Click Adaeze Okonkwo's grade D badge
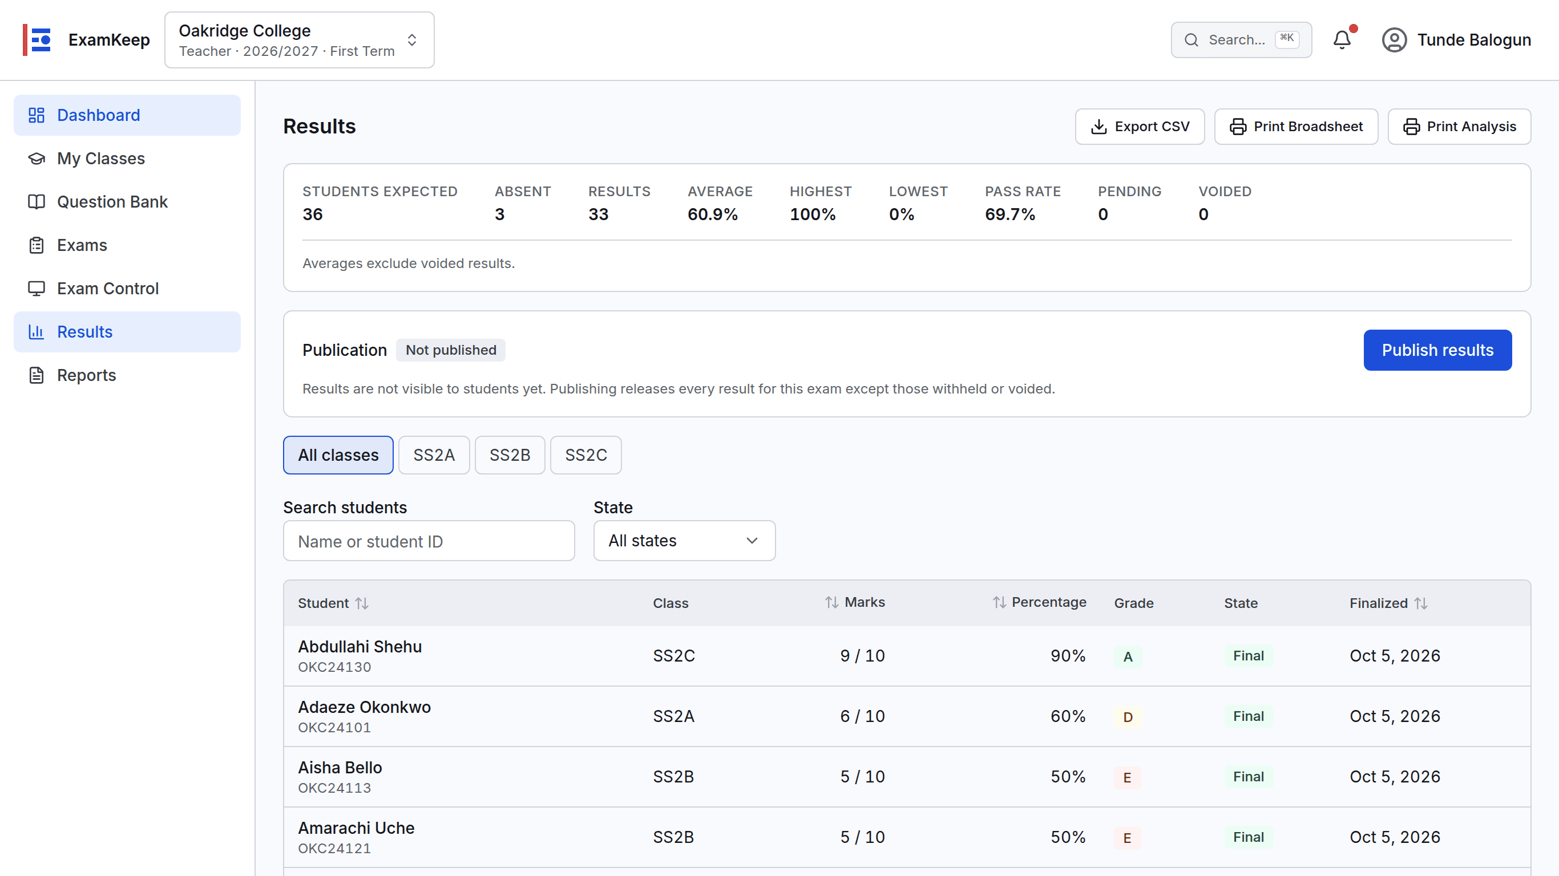Screen dimensions: 1559x876 (x=1128, y=717)
